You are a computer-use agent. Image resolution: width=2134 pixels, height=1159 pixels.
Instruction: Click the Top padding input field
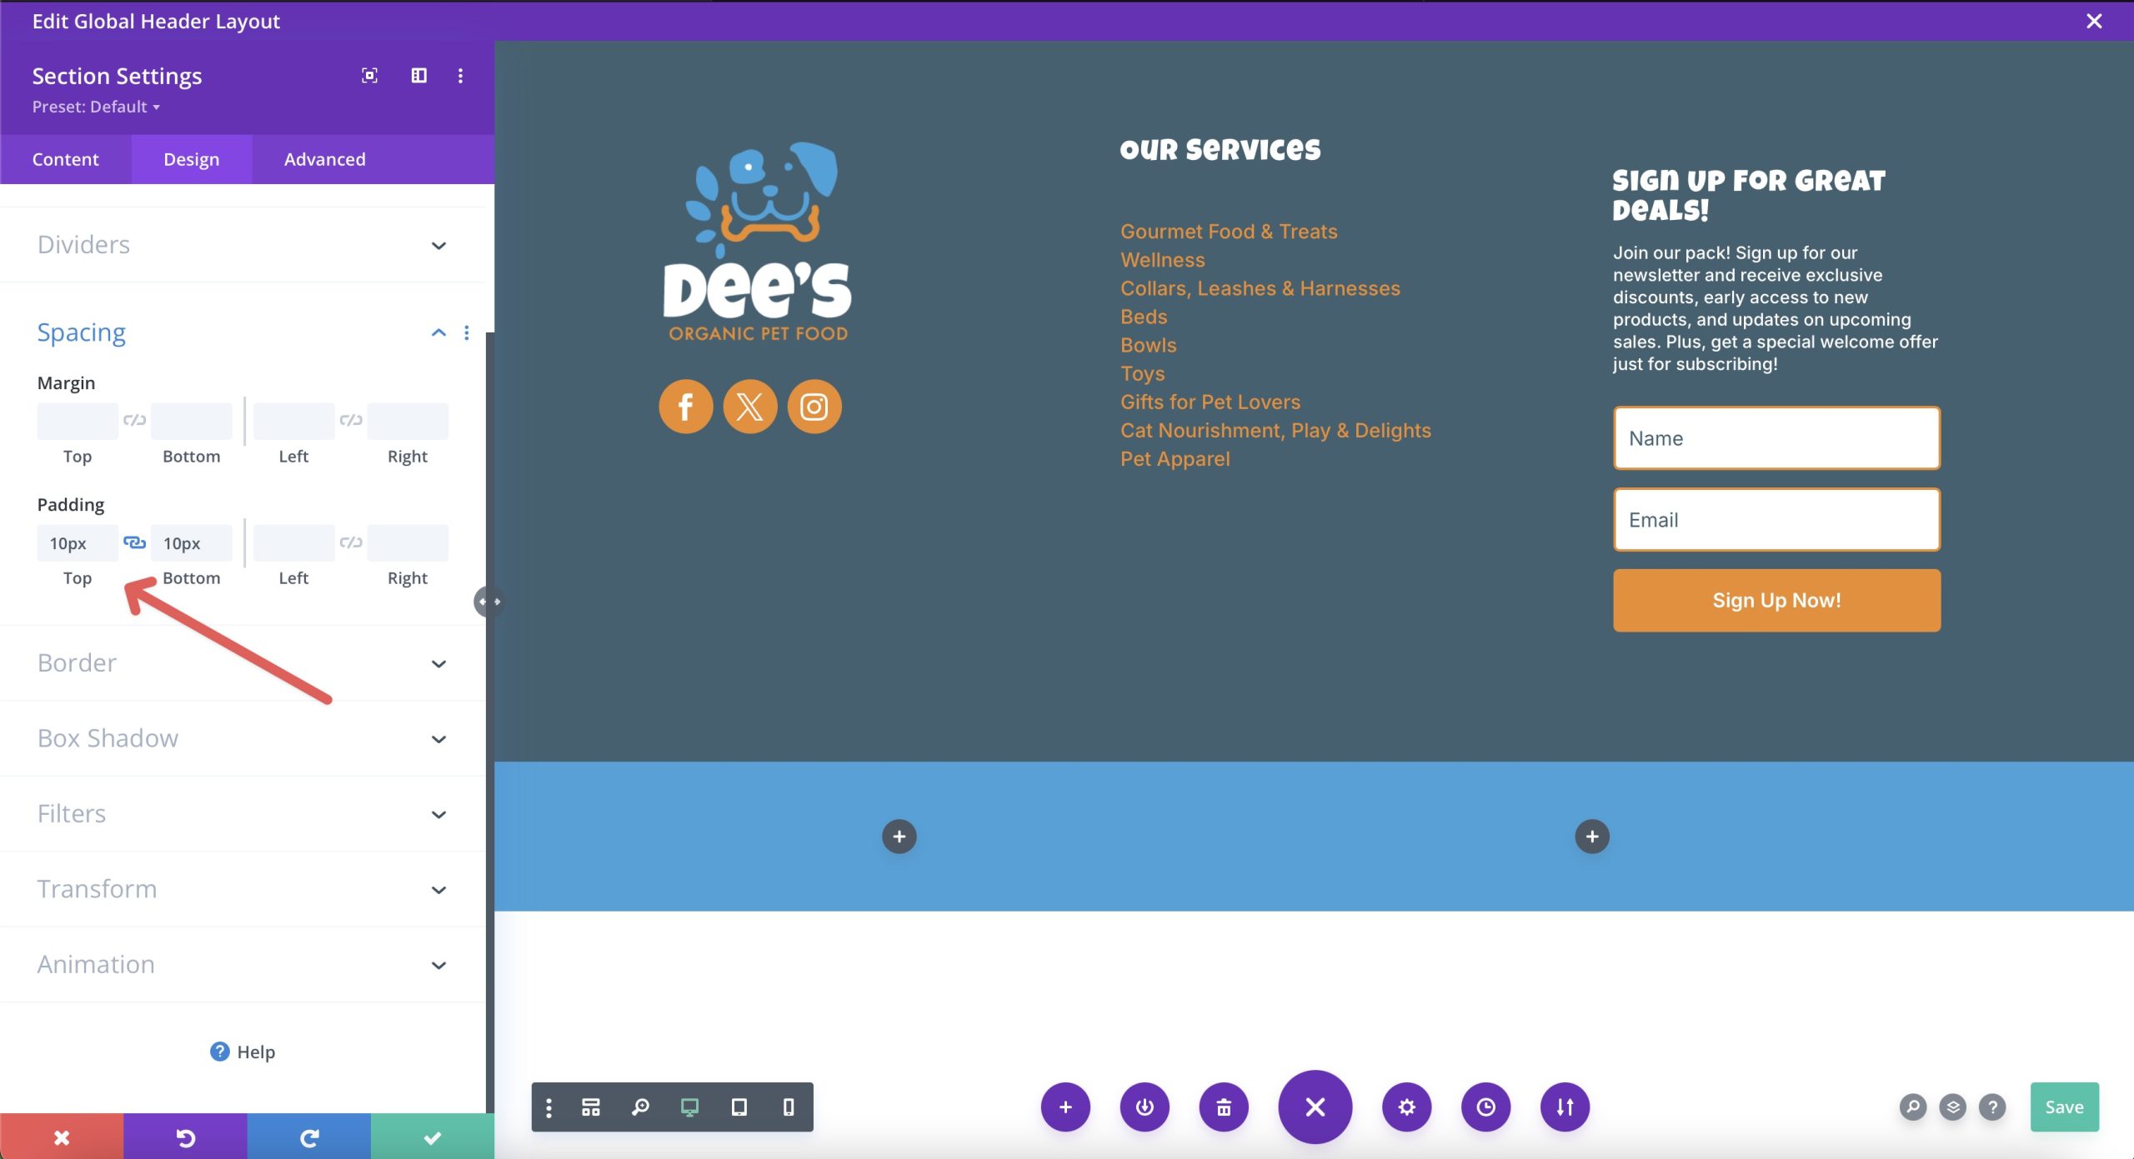click(77, 541)
